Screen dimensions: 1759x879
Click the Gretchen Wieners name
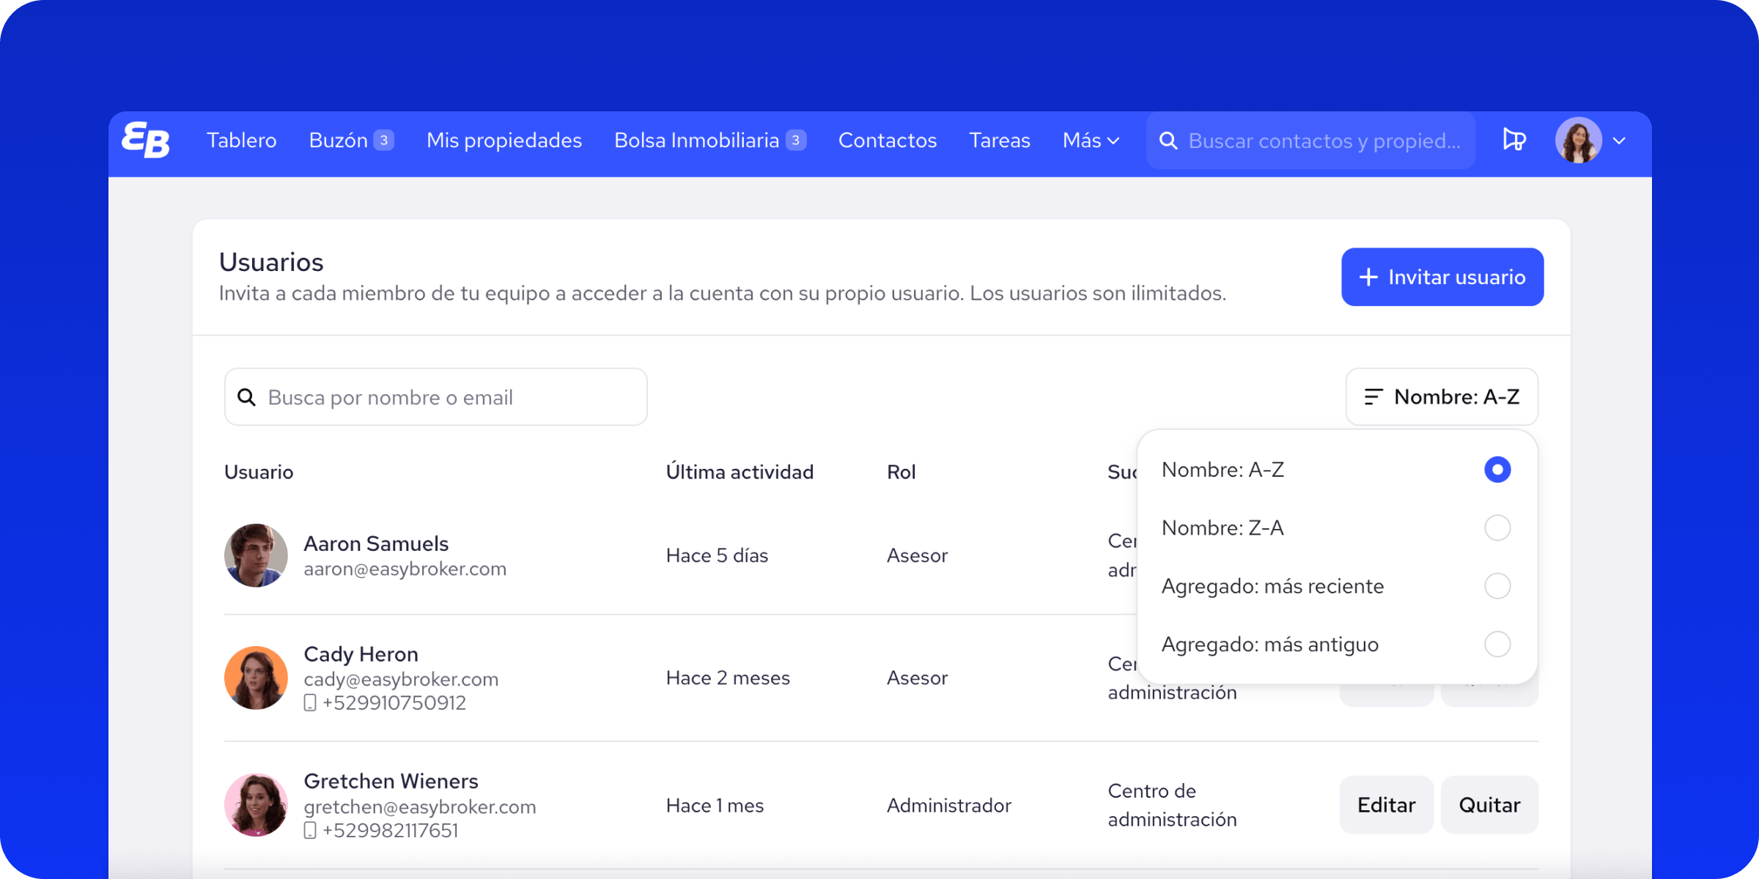pyautogui.click(x=391, y=781)
